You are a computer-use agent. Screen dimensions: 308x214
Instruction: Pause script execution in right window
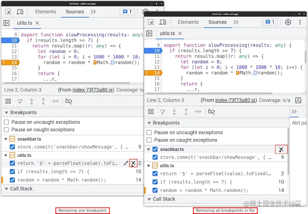click(151, 112)
